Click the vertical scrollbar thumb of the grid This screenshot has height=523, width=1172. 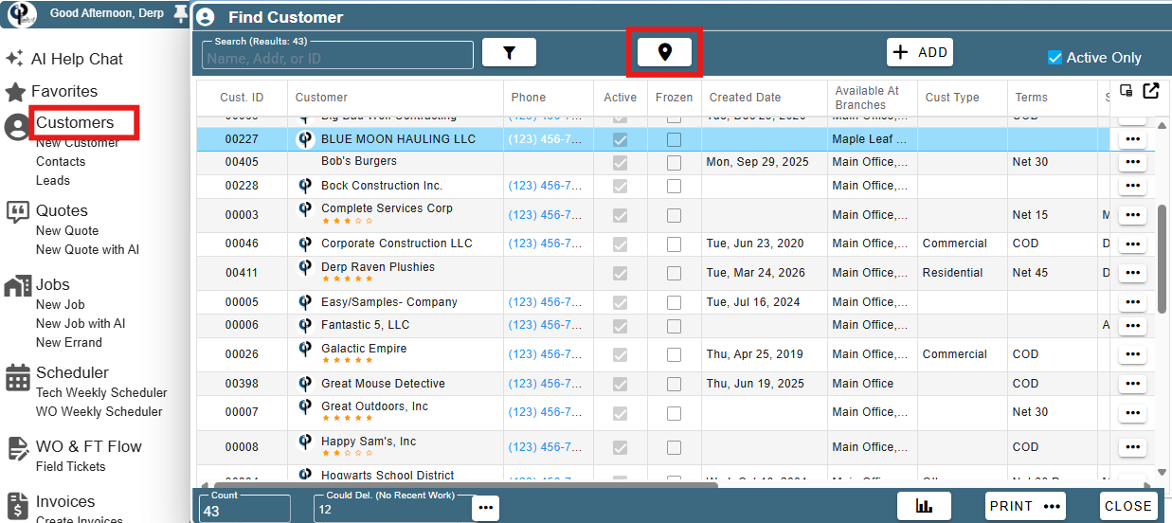(1163, 258)
